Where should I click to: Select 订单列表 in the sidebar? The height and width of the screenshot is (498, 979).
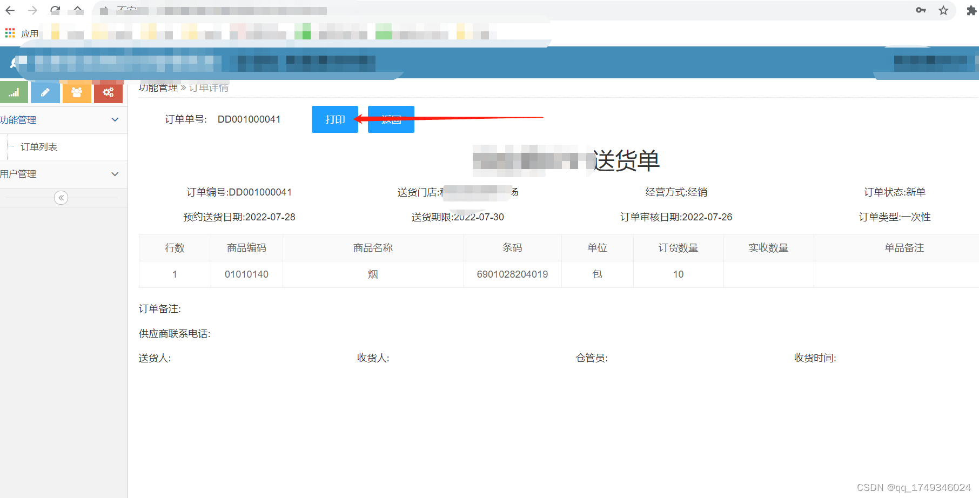tap(39, 147)
